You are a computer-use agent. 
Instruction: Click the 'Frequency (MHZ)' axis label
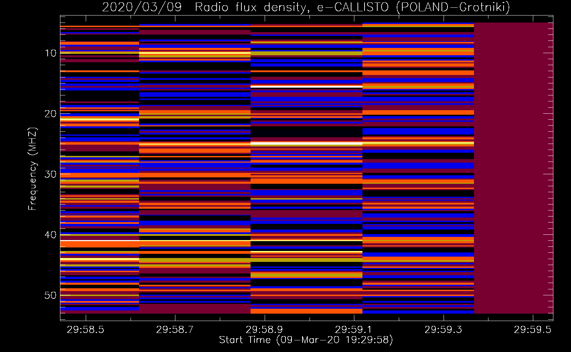(x=32, y=169)
